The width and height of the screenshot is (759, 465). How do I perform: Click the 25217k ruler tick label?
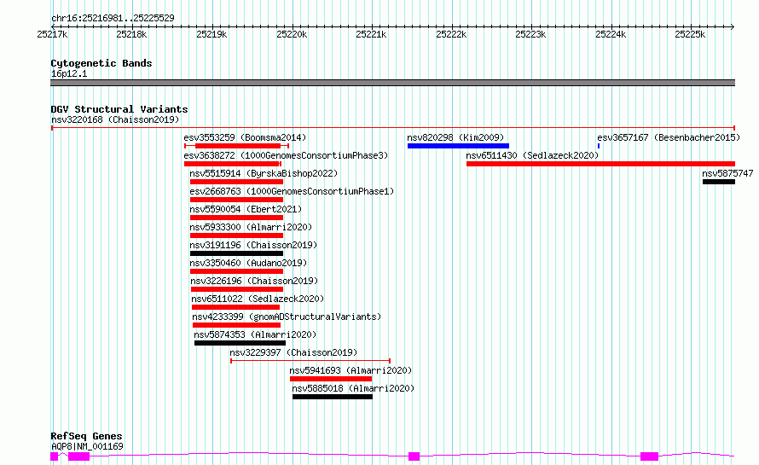coord(52,34)
